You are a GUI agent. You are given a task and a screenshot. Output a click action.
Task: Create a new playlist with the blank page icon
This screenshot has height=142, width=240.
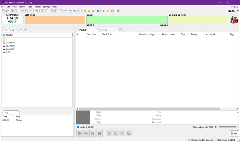[x=3, y=11]
